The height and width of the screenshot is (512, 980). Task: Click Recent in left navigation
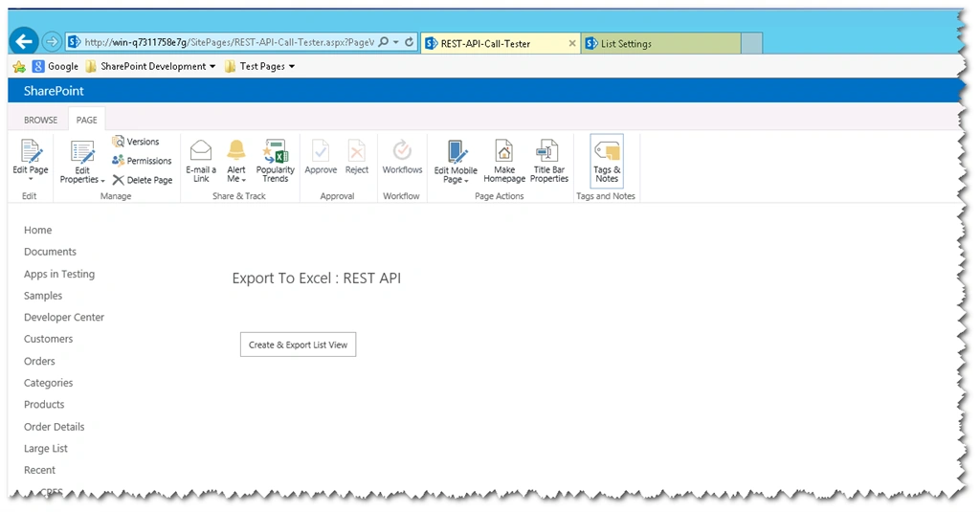39,470
